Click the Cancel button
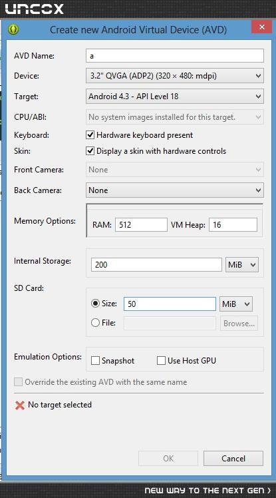 (x=233, y=458)
